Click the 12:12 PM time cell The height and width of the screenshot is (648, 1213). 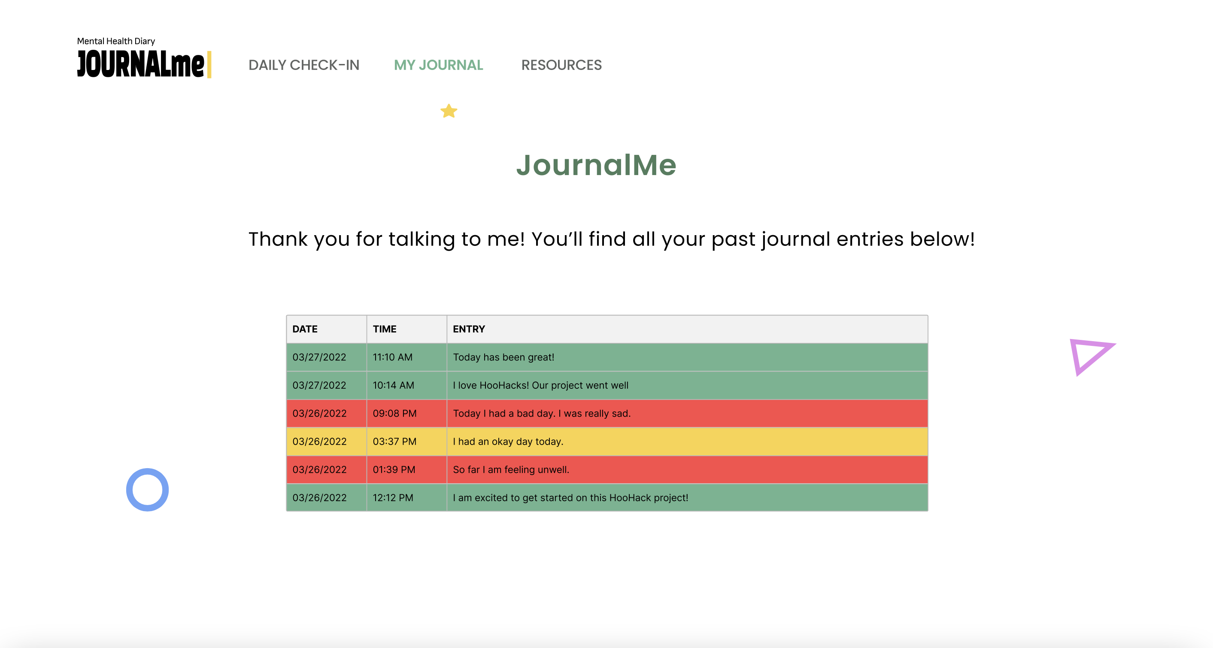coord(393,498)
